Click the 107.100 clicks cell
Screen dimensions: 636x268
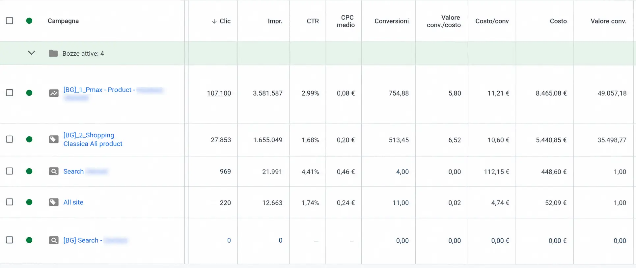coord(219,93)
